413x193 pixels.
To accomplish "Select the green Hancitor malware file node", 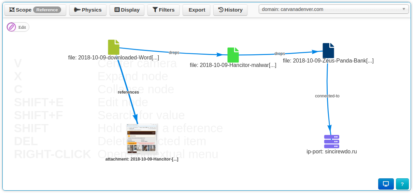I will click(233, 55).
